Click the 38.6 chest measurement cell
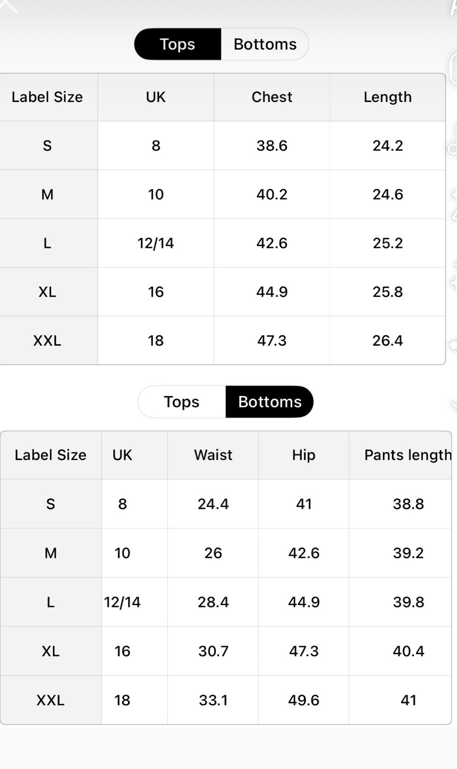This screenshot has height=769, width=457. coord(272,146)
